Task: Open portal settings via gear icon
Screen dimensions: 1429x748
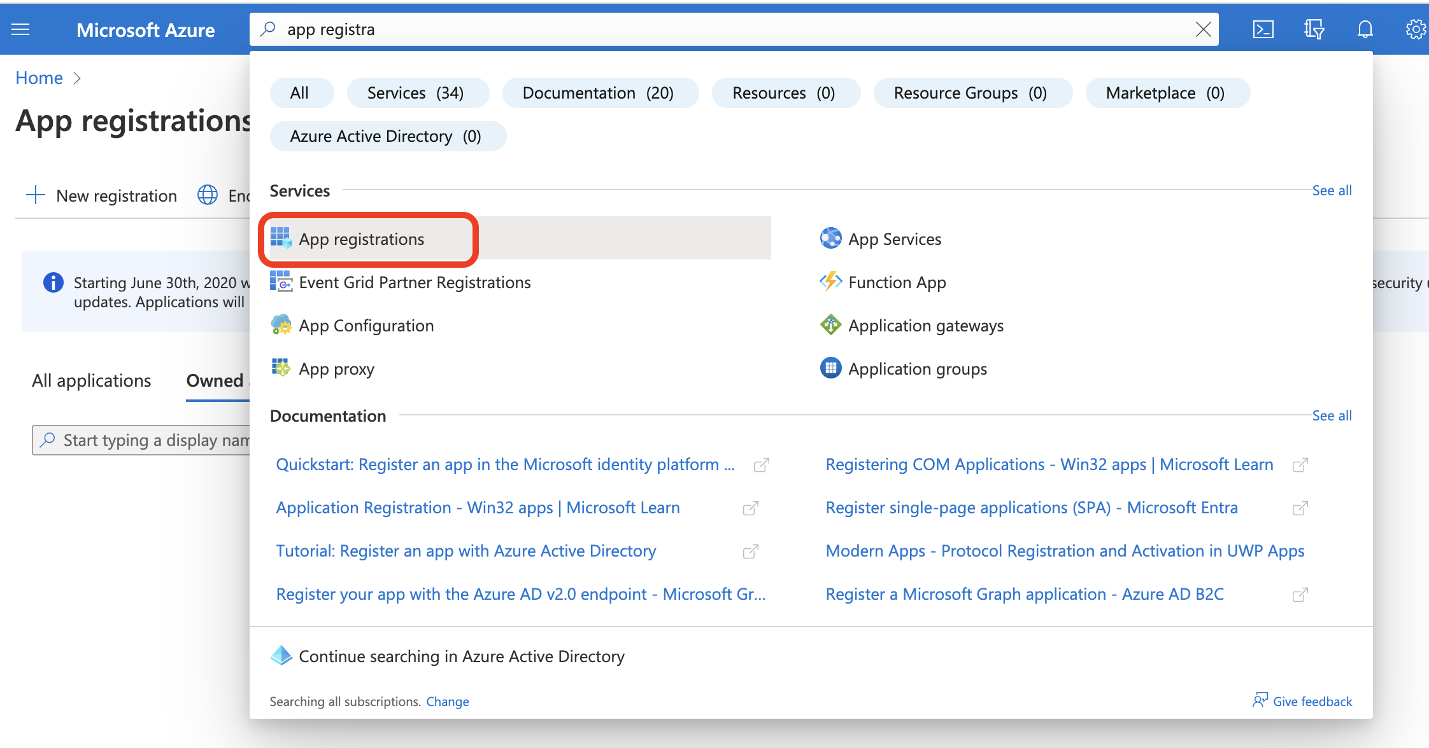Action: 1415,29
